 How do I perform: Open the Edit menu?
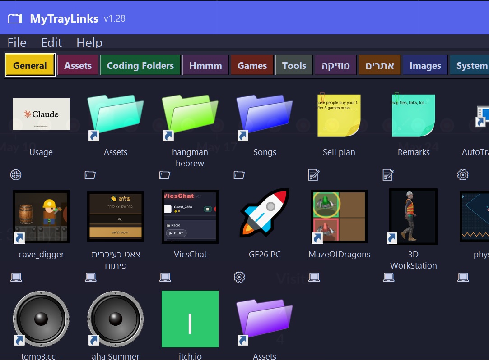click(51, 43)
